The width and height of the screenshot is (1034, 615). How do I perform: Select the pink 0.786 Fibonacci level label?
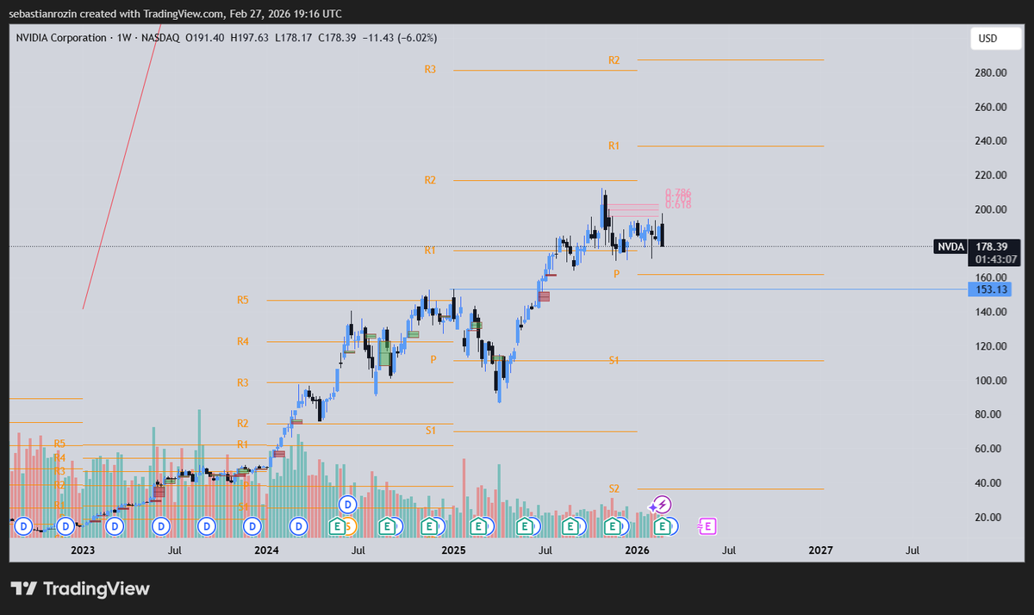(x=678, y=193)
